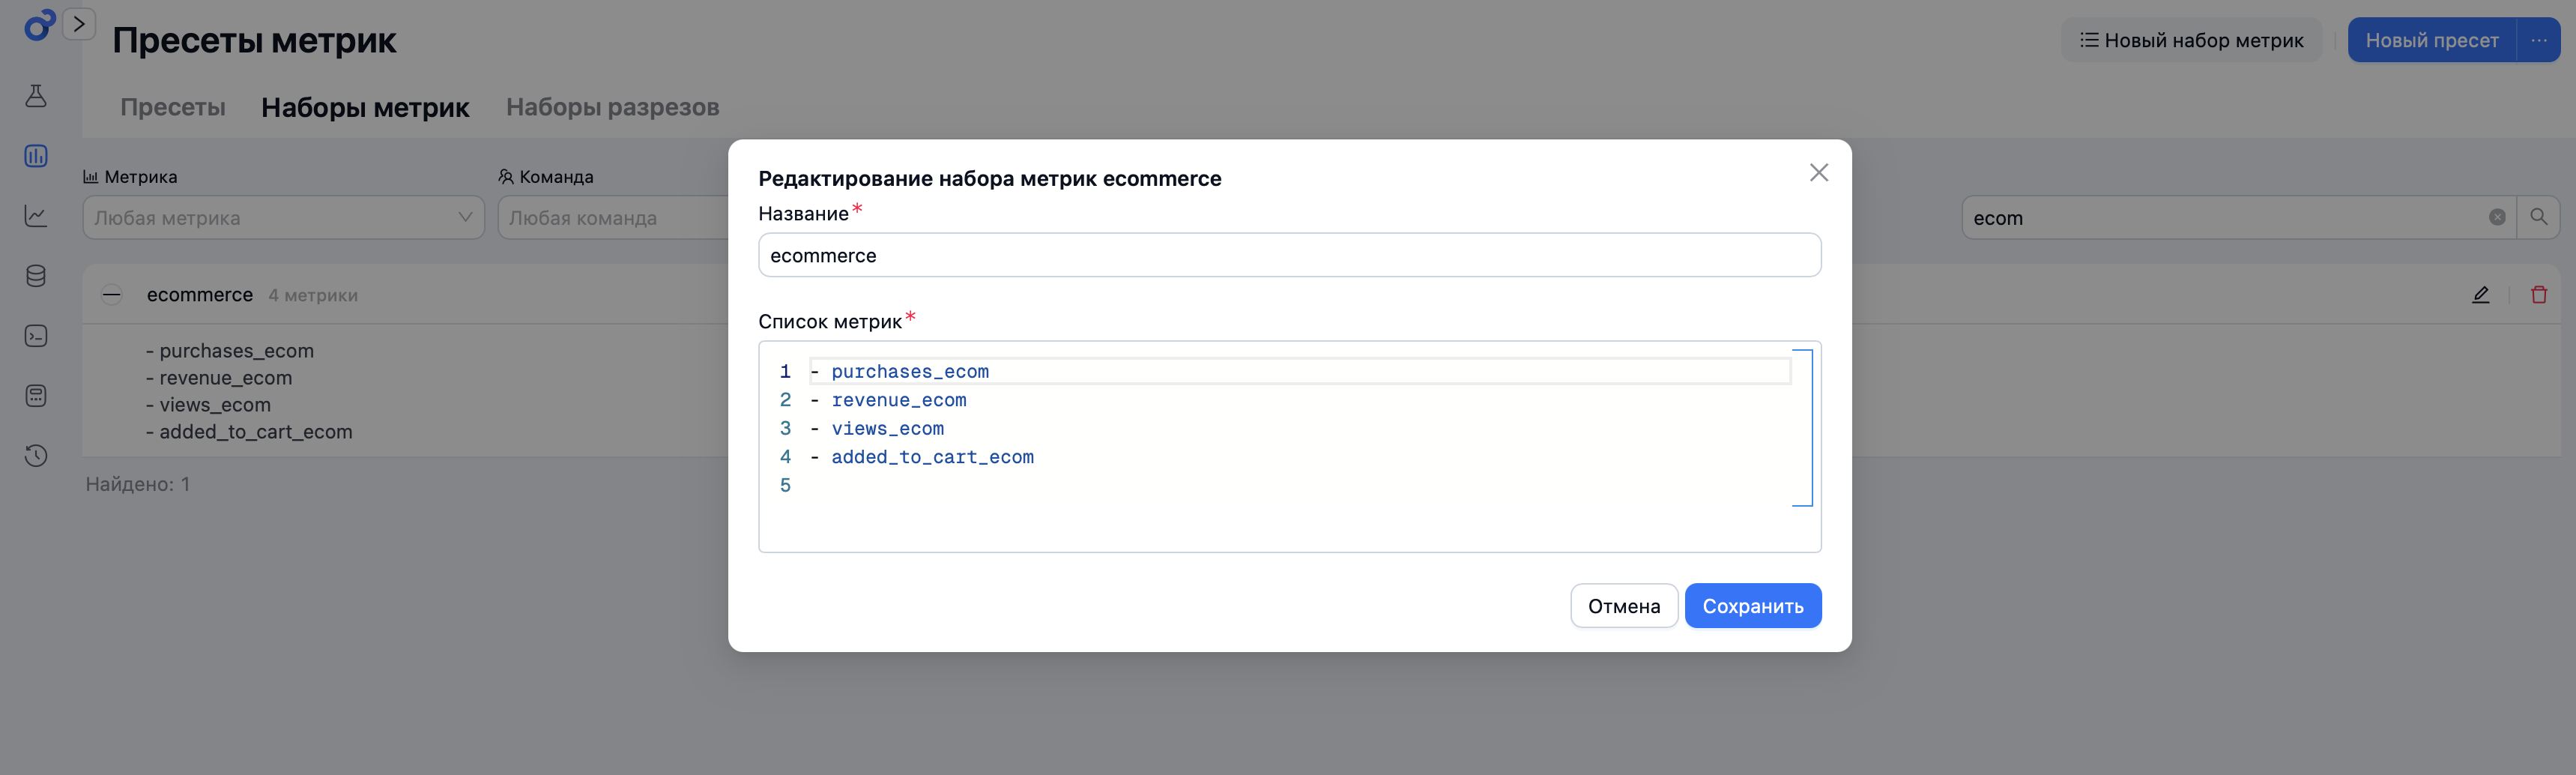Delete the ecommerce set with trash icon

(x=2539, y=295)
